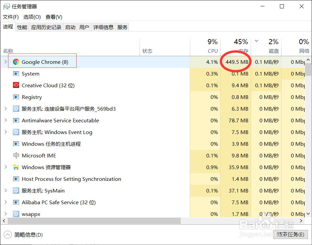Viewport: 312px width, 245px height.
Task: Expand Antimalware Service Executable row
Action: pyautogui.click(x=6, y=120)
